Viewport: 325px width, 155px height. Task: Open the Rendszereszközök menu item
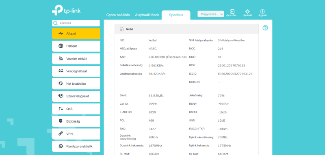click(76, 146)
